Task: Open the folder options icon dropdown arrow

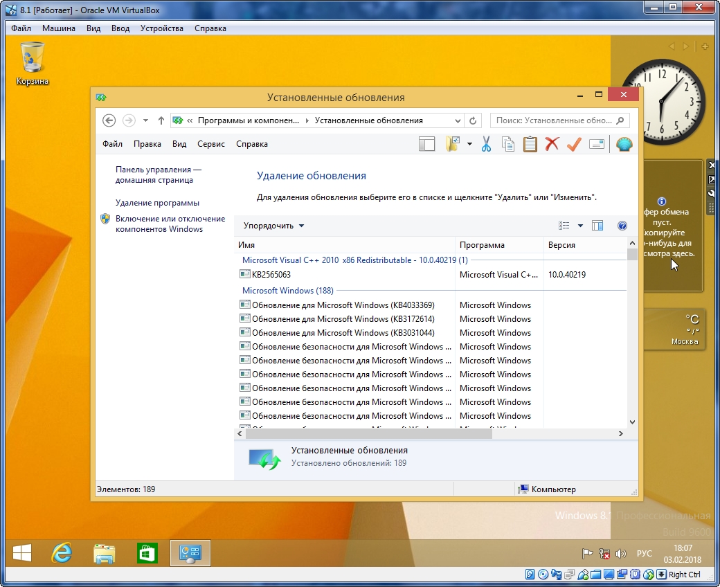Action: 469,144
